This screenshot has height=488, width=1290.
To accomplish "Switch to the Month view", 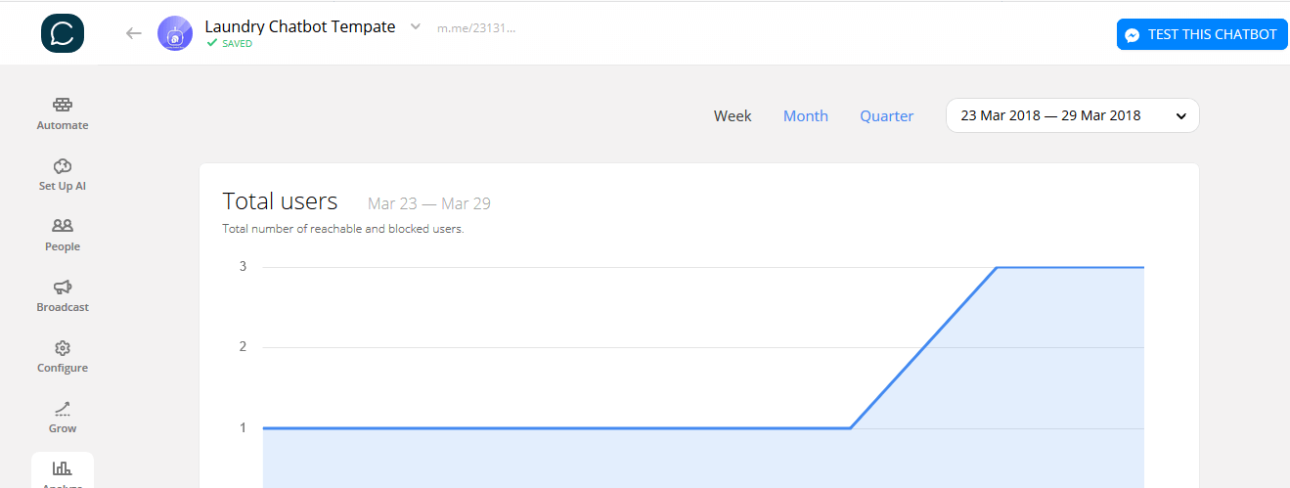I will 805,115.
